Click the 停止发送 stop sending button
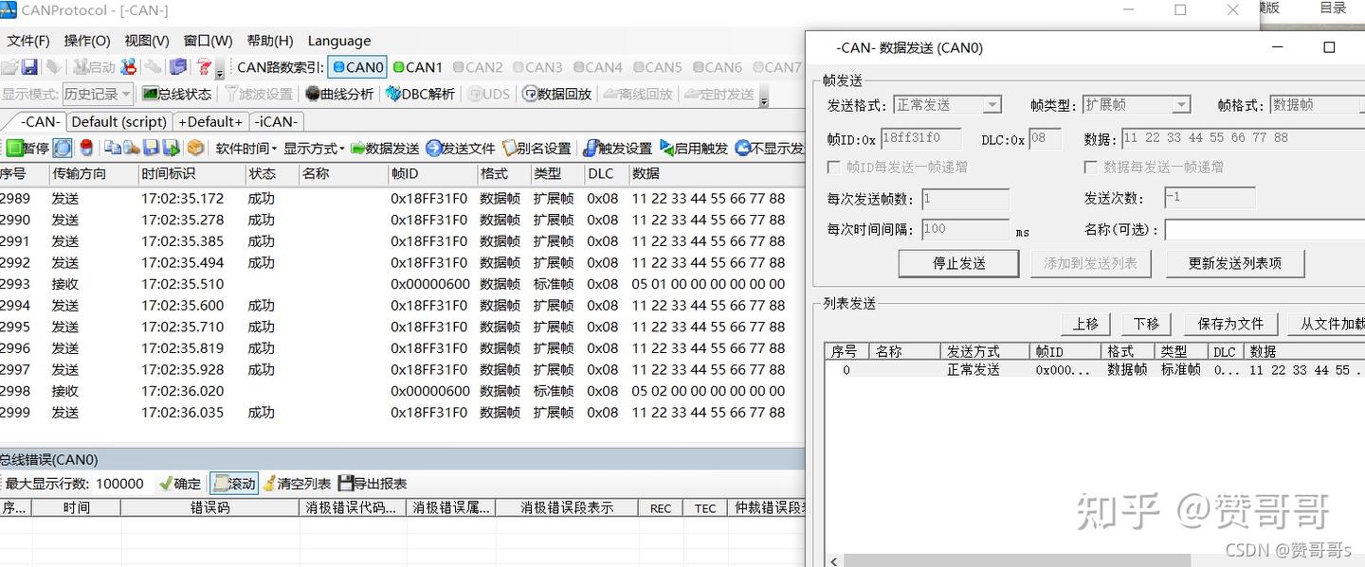 coord(958,264)
